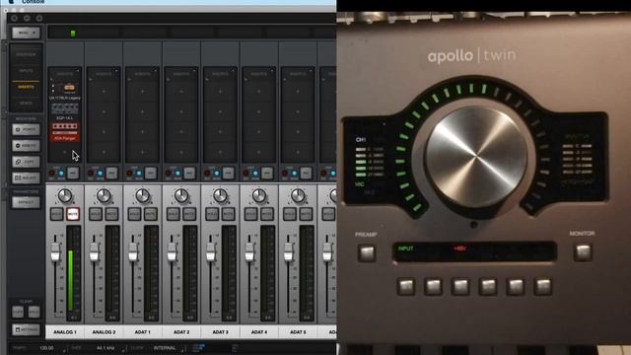Add plugin to ADAT 2 first insert slot
Image resolution: width=631 pixels, height=355 pixels.
[181, 92]
